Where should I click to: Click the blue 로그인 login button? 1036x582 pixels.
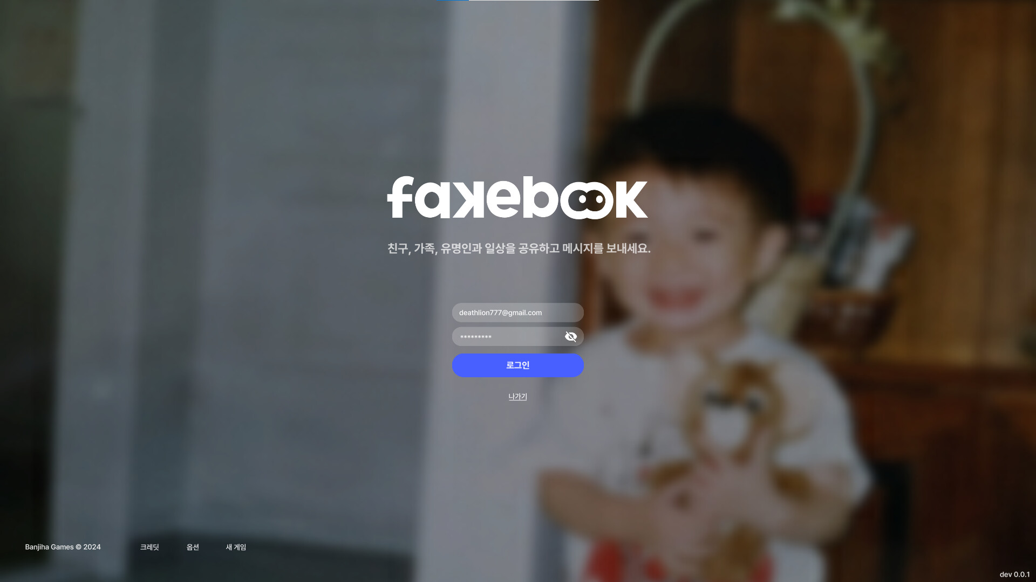point(517,365)
